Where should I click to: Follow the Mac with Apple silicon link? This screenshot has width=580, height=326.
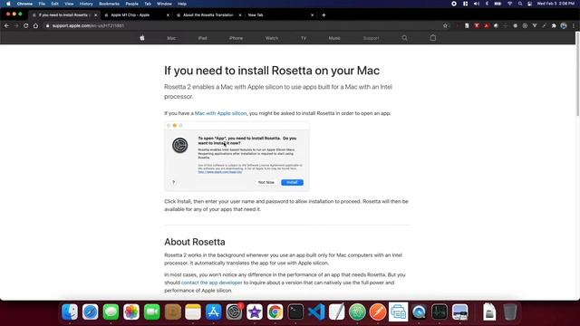[x=220, y=113]
